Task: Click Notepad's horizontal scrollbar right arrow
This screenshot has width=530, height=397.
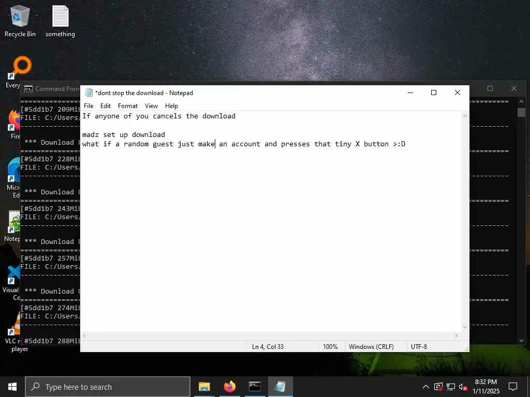Action: (457, 335)
